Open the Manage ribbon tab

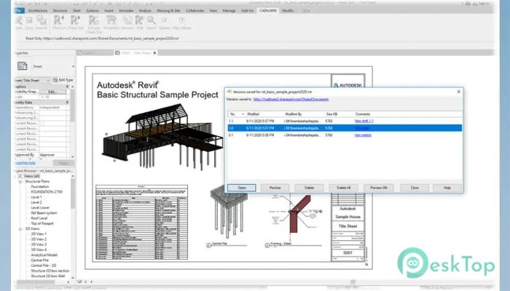(x=229, y=10)
